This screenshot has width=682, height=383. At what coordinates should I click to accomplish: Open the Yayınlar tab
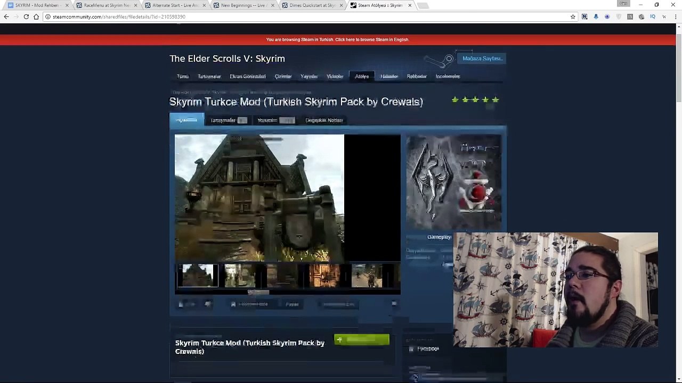(309, 77)
